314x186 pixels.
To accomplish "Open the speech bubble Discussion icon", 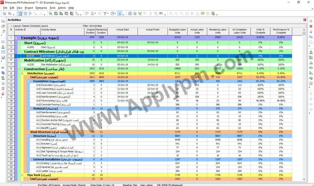I will 203,13.
